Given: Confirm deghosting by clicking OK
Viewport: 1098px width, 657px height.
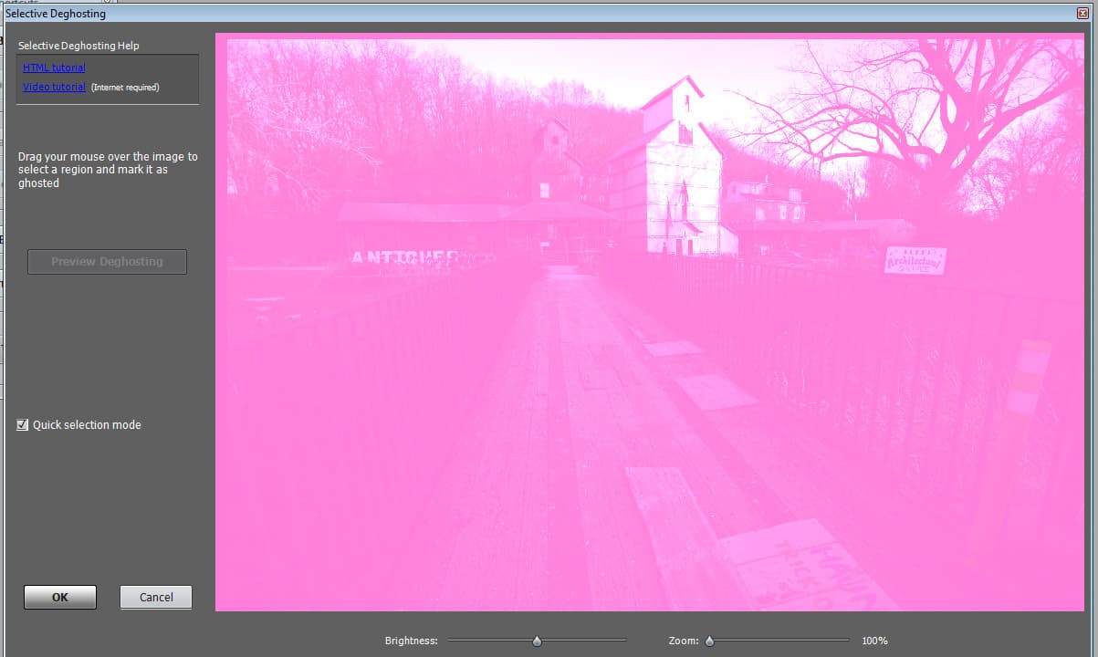Looking at the screenshot, I should pyautogui.click(x=59, y=597).
